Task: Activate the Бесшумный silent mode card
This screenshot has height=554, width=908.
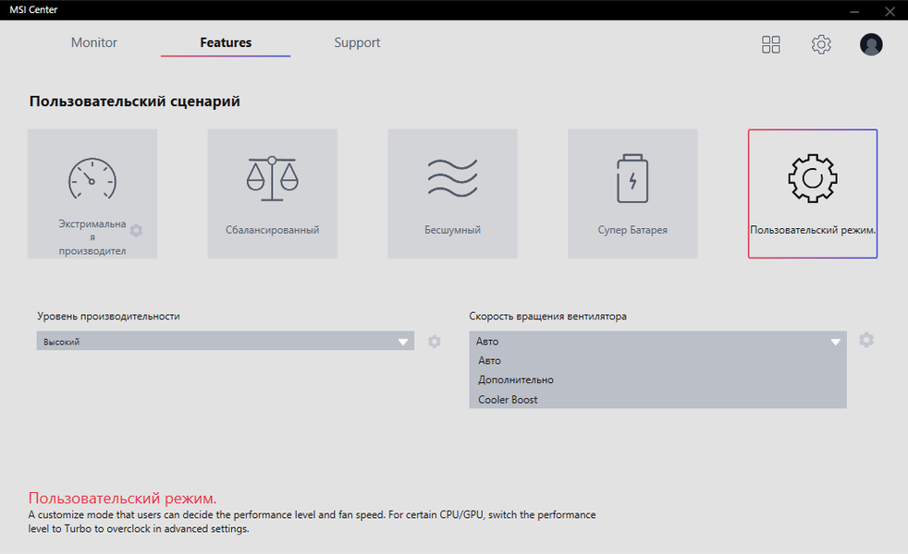Action: click(x=452, y=194)
